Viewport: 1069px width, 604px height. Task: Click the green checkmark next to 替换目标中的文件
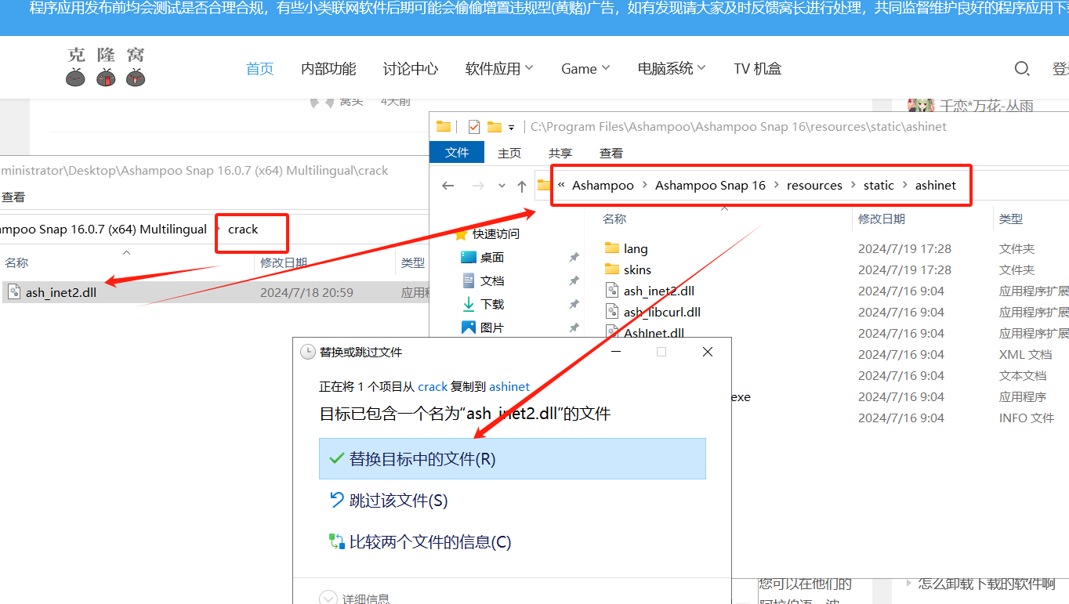337,458
